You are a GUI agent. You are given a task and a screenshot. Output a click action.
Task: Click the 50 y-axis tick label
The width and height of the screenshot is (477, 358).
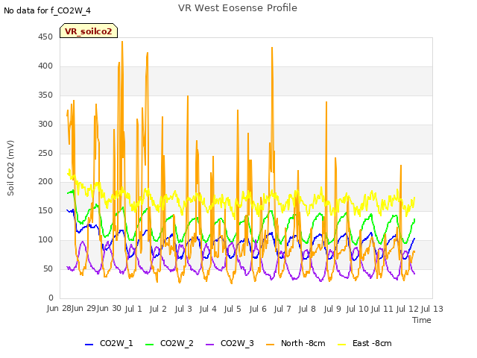click(x=48, y=268)
